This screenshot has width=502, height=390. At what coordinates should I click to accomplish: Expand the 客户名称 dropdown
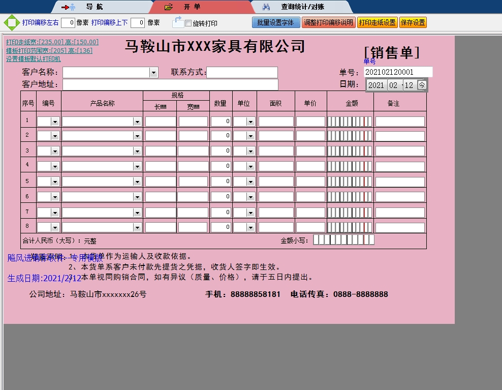[153, 73]
